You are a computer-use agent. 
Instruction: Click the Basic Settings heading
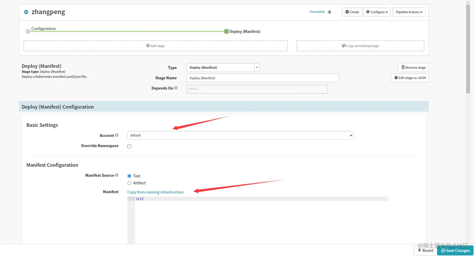pyautogui.click(x=42, y=125)
